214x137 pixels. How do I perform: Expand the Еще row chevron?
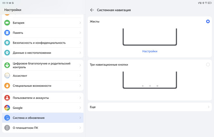point(209,107)
